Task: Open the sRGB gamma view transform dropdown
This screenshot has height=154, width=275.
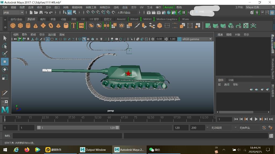Action: tap(210, 39)
